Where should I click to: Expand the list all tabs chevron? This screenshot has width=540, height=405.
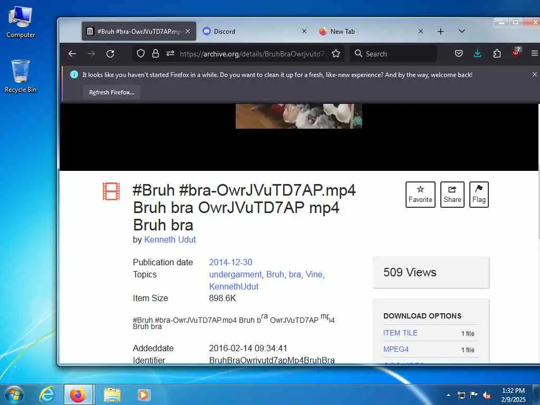pos(462,31)
